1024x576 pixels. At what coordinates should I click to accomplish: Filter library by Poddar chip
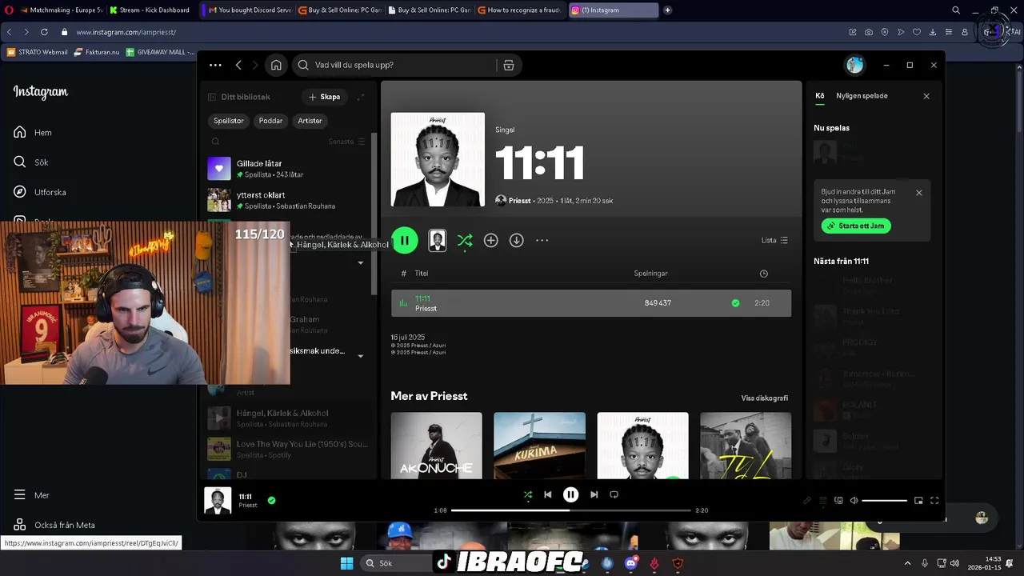tap(270, 121)
